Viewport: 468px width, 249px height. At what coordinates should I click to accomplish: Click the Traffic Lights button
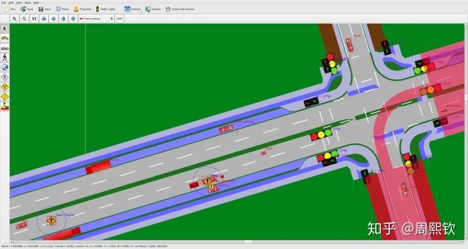105,9
